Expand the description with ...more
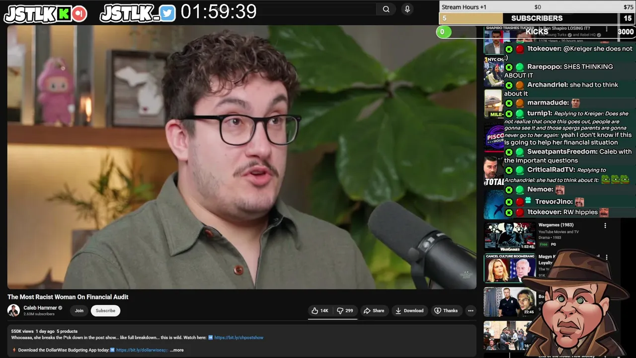 pos(177,350)
